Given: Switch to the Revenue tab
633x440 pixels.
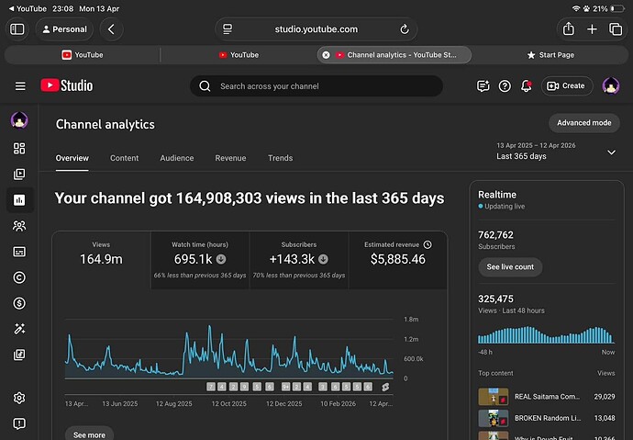Looking at the screenshot, I should [230, 158].
